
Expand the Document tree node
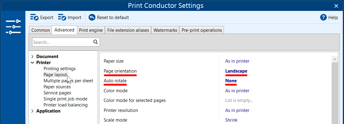(x=32, y=57)
